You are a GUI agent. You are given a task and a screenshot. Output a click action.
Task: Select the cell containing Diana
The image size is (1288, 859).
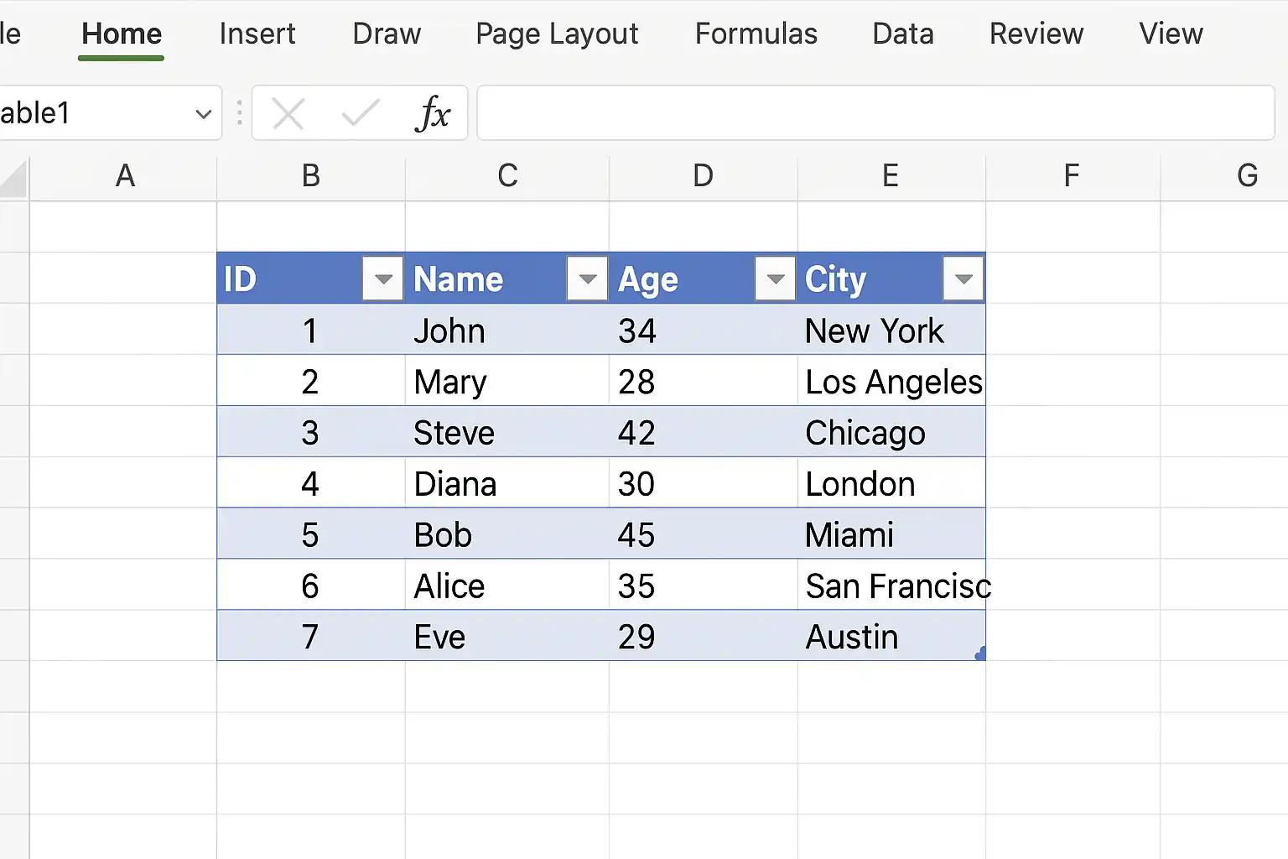click(507, 483)
